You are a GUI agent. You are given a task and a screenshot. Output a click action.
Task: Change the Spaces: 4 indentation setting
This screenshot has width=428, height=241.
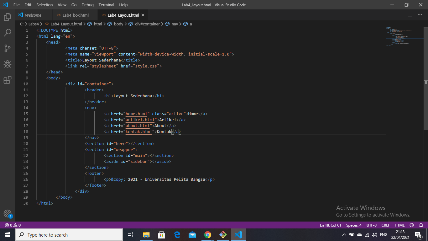point(353,225)
